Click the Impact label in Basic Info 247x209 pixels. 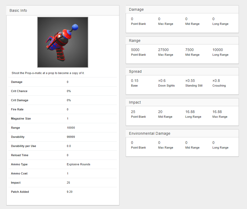[16, 183]
